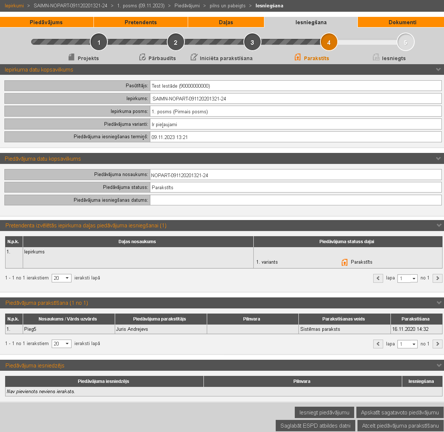Go to previous page in the signing table
The width and height of the screenshot is (444, 432).
(x=378, y=344)
